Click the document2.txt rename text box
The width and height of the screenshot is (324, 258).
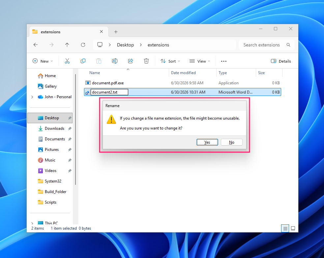109,92
